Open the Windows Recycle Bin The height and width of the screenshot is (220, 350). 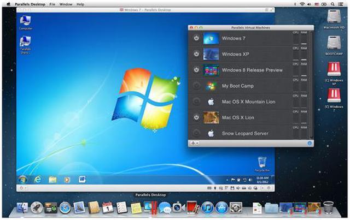[x=262, y=164]
